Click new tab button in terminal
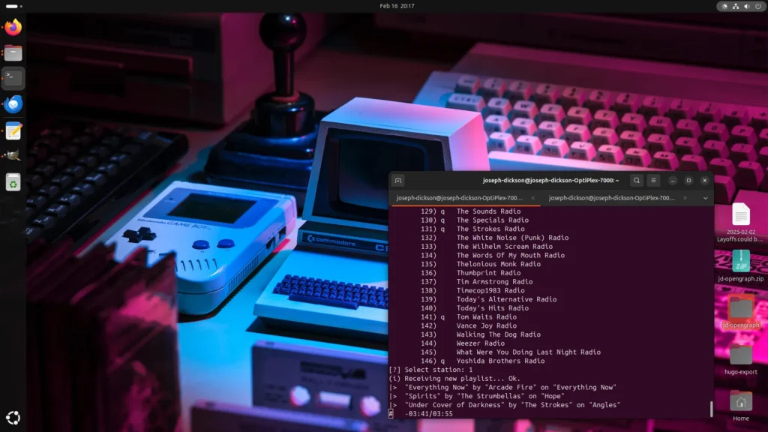 click(x=398, y=181)
